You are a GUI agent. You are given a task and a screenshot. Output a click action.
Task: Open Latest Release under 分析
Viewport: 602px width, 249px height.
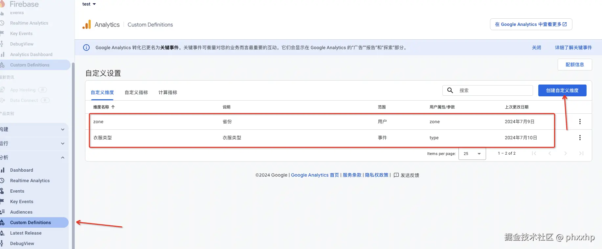(26, 233)
